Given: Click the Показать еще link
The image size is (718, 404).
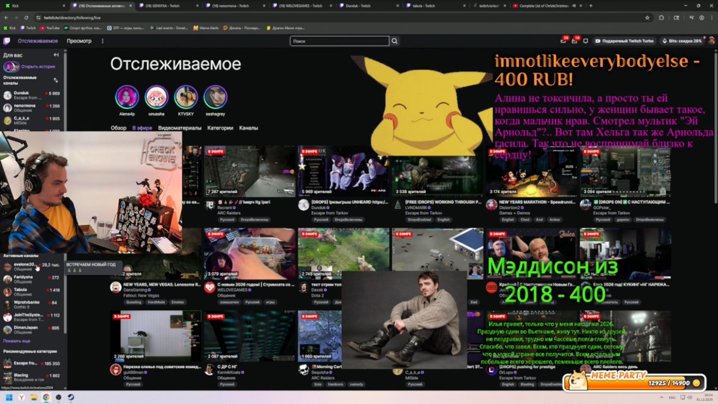Looking at the screenshot, I should [17, 341].
